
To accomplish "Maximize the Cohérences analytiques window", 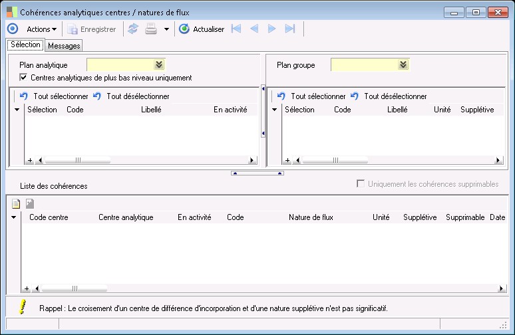I will [x=476, y=13].
